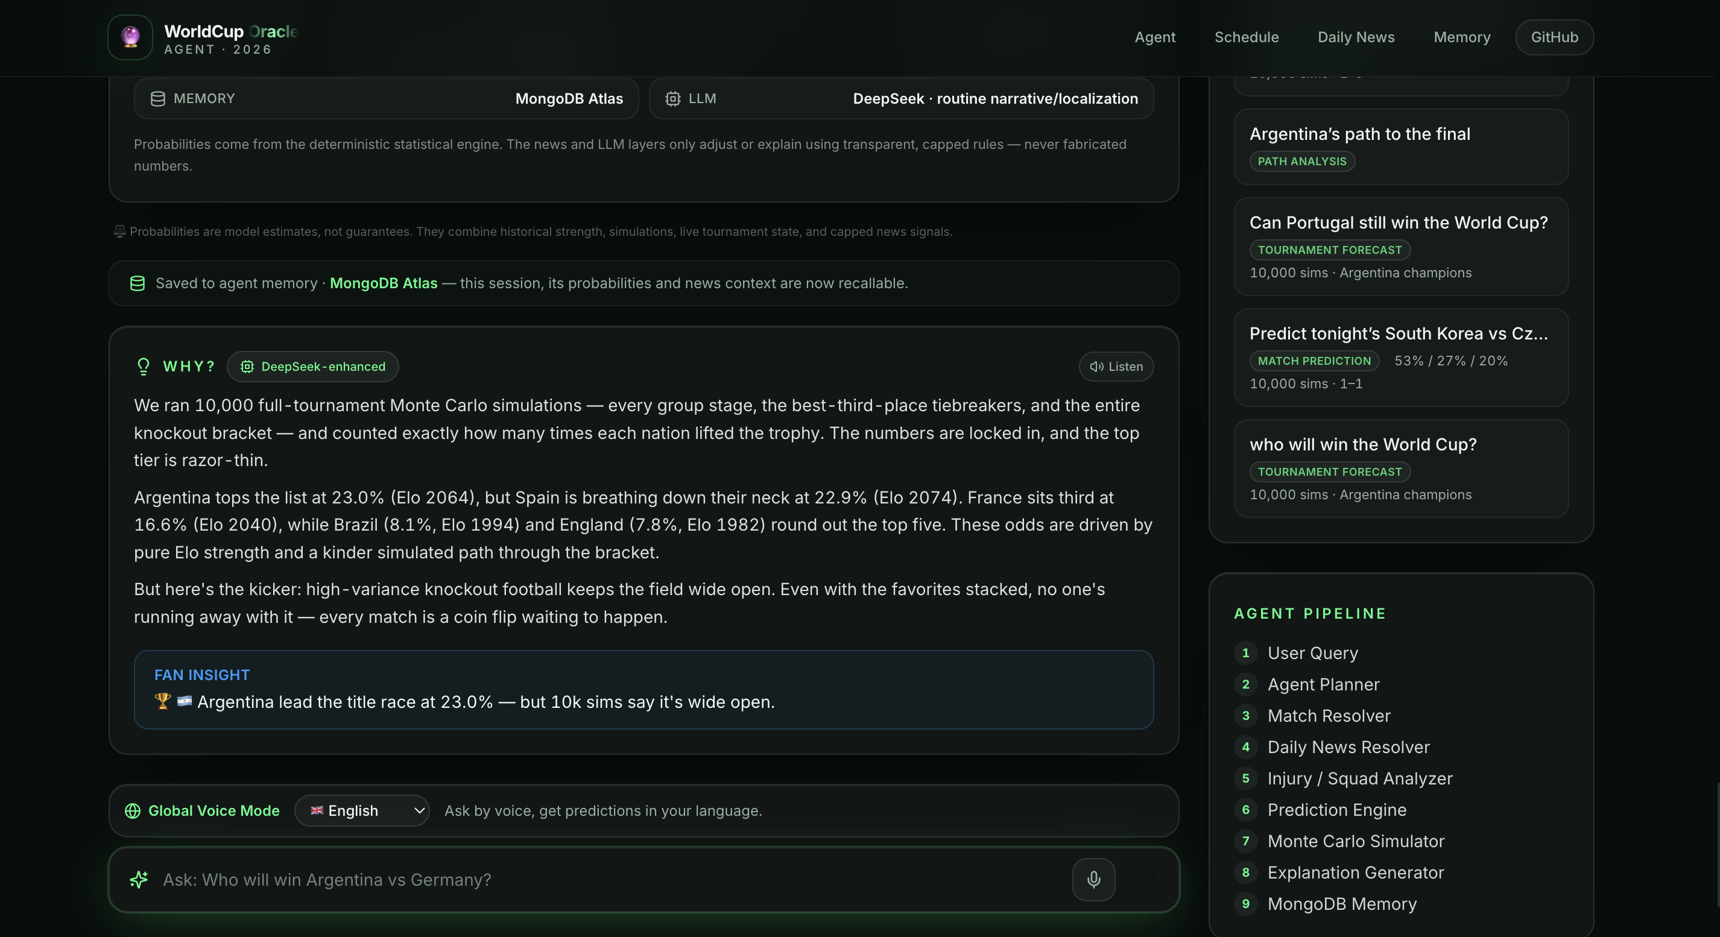Click the chip icon beside LLM label
Image resolution: width=1720 pixels, height=937 pixels.
pyautogui.click(x=672, y=99)
